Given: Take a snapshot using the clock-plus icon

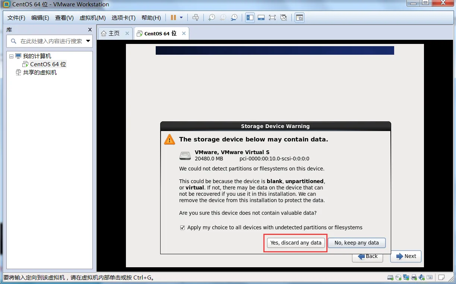Looking at the screenshot, I should click(211, 17).
